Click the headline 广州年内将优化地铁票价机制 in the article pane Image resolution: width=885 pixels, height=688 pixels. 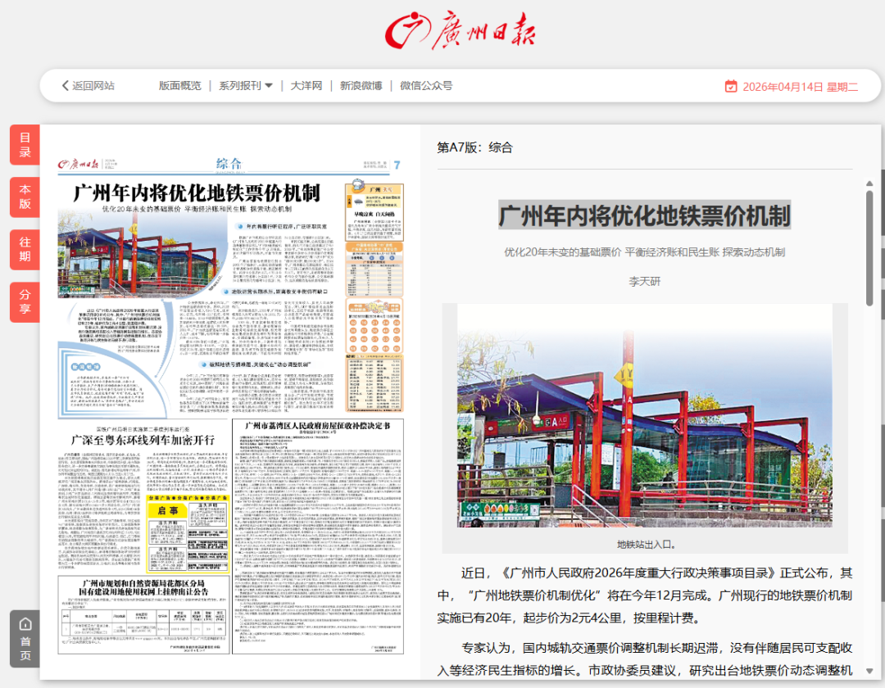point(644,215)
